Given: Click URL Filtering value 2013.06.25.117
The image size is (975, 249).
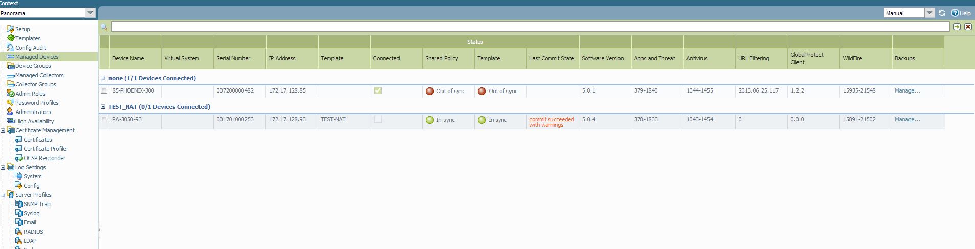Looking at the screenshot, I should (758, 90).
